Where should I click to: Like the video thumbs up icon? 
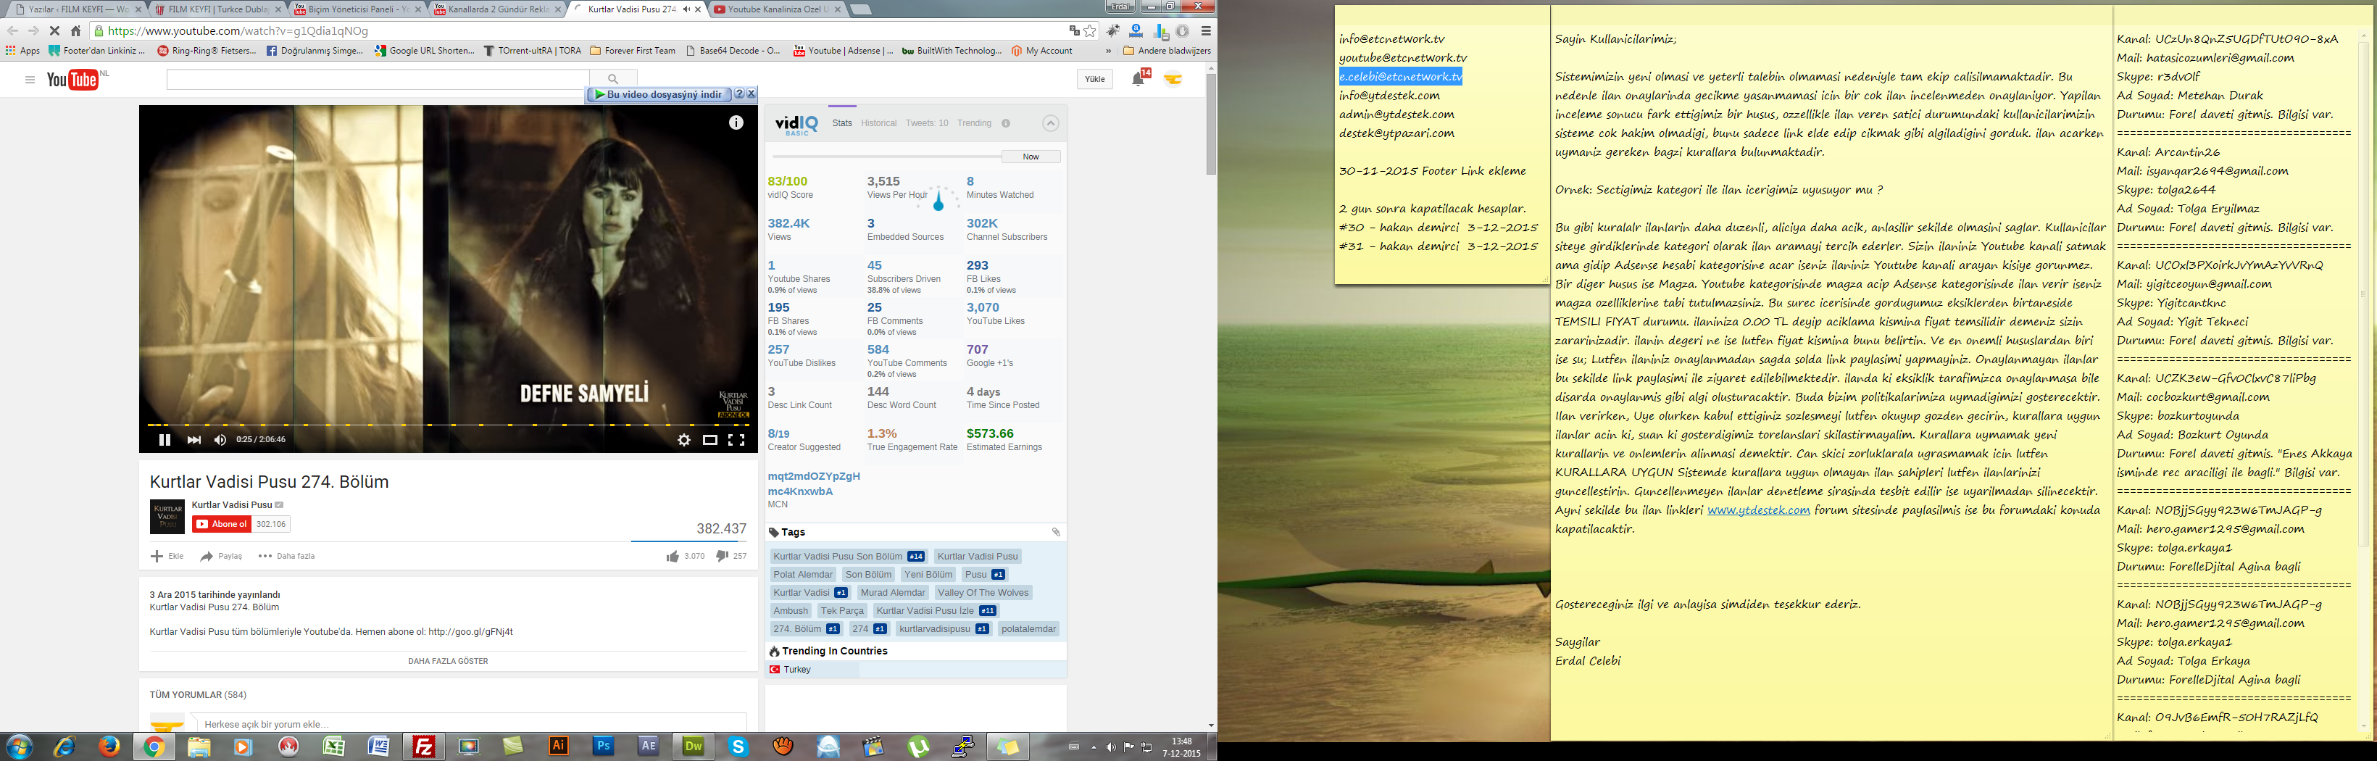click(673, 556)
